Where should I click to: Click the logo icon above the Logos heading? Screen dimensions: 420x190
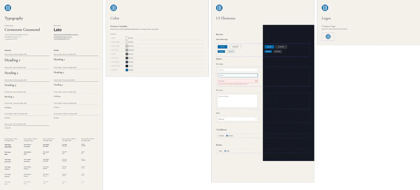(325, 8)
